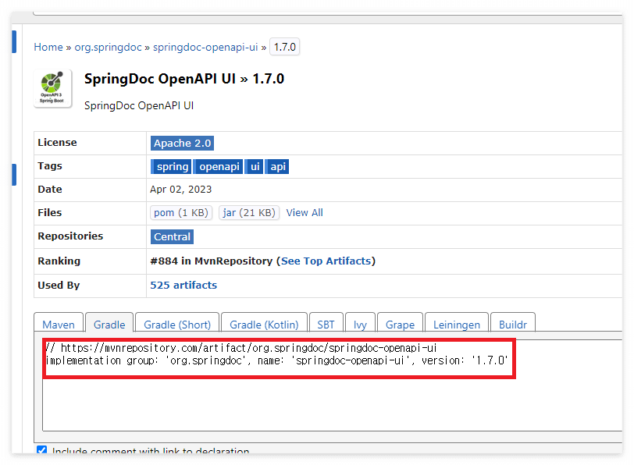
Task: Switch to the Maven tab
Action: 59,324
